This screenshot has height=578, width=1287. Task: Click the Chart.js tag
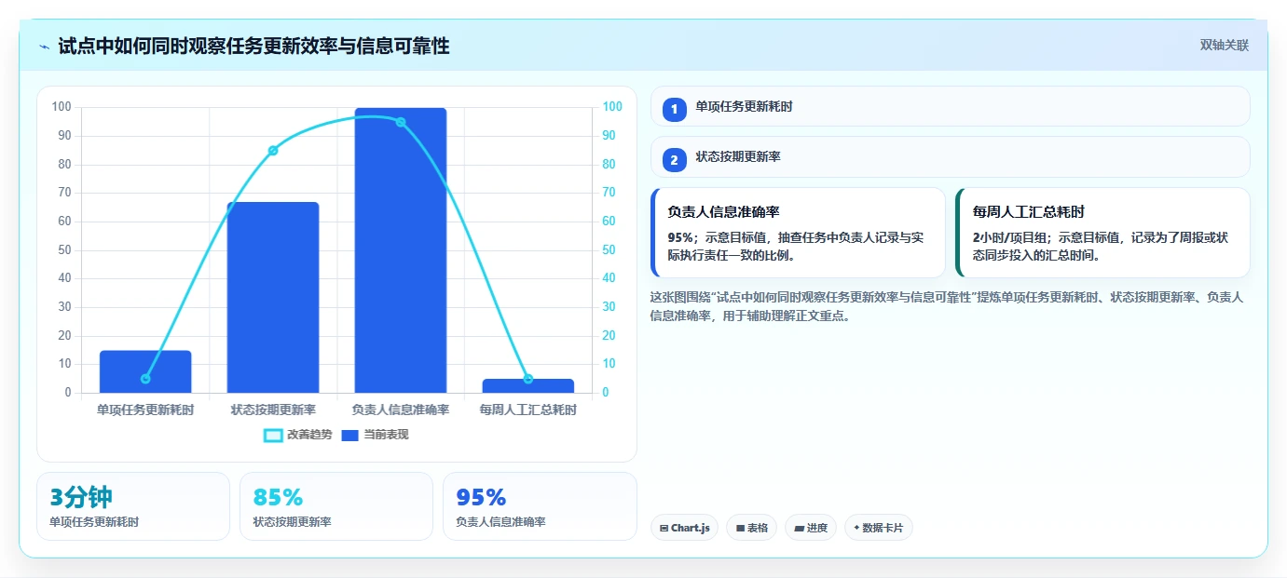click(x=684, y=528)
